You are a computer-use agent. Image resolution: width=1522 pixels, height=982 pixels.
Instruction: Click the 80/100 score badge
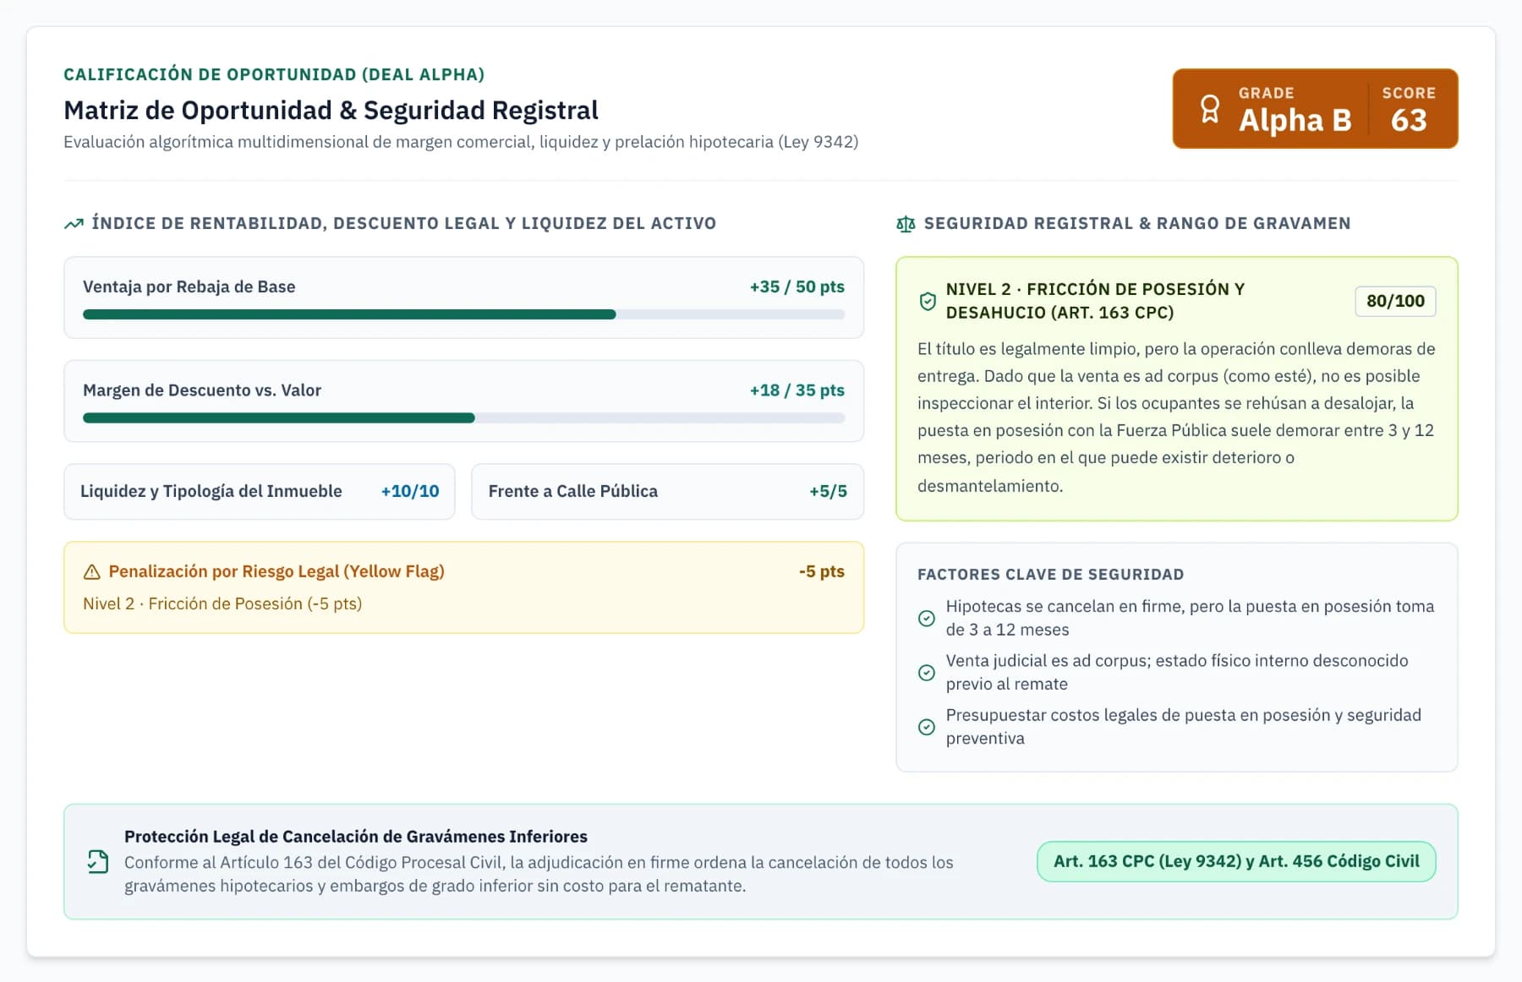click(1395, 301)
